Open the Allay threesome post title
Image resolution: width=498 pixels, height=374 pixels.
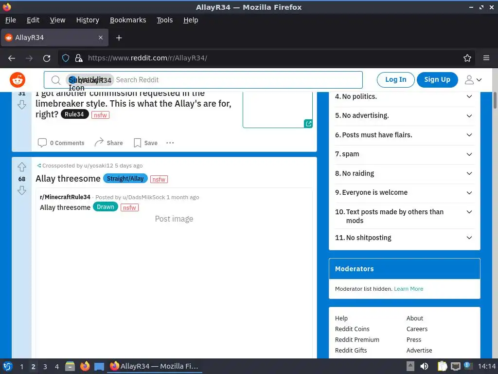68,179
